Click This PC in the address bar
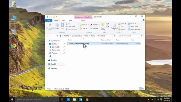Viewport: 181px width, 102px height. (x=66, y=36)
